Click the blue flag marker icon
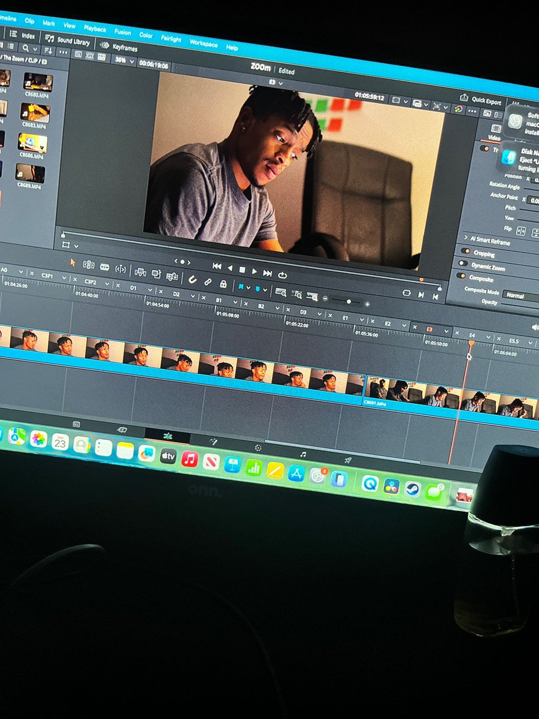Image resolution: width=539 pixels, height=719 pixels. click(x=241, y=286)
